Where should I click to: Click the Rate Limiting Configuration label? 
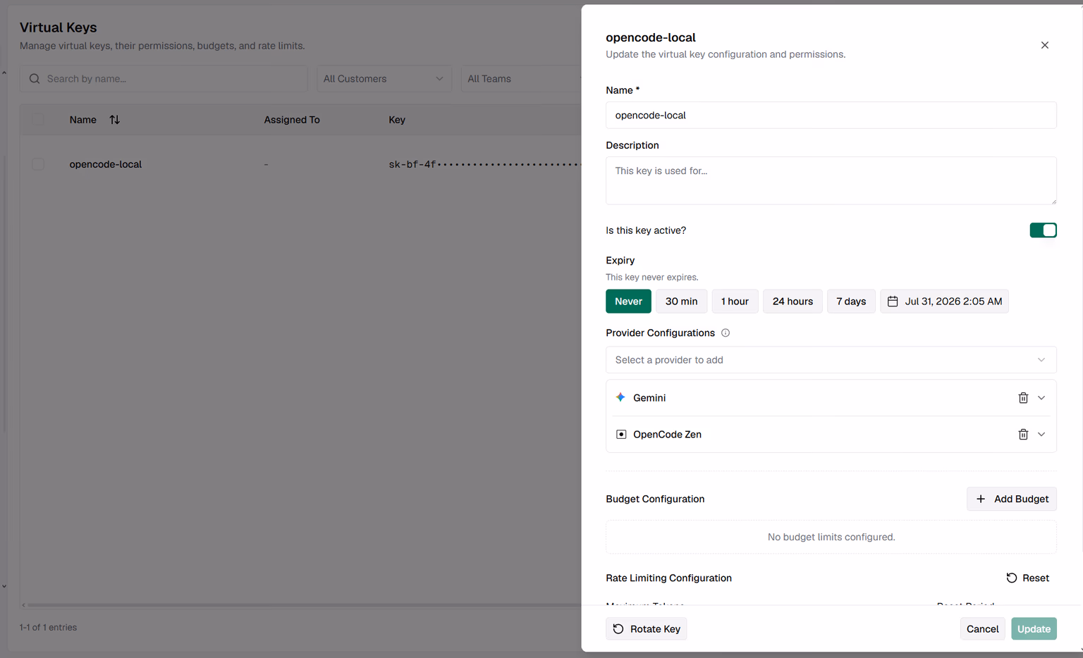[x=668, y=578]
